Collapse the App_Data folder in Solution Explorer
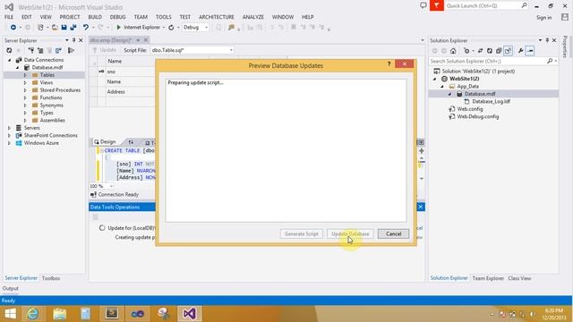This screenshot has width=573, height=322. click(442, 87)
